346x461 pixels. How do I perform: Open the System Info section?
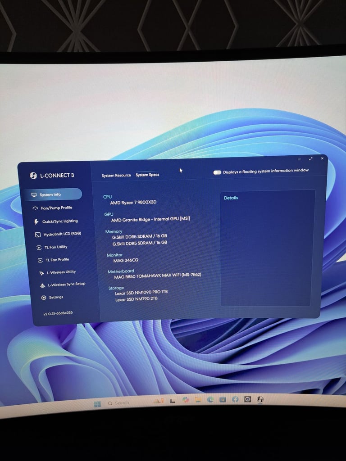(53, 194)
